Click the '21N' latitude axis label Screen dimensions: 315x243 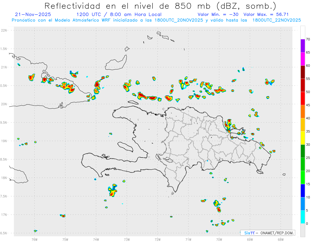pos(4,67)
